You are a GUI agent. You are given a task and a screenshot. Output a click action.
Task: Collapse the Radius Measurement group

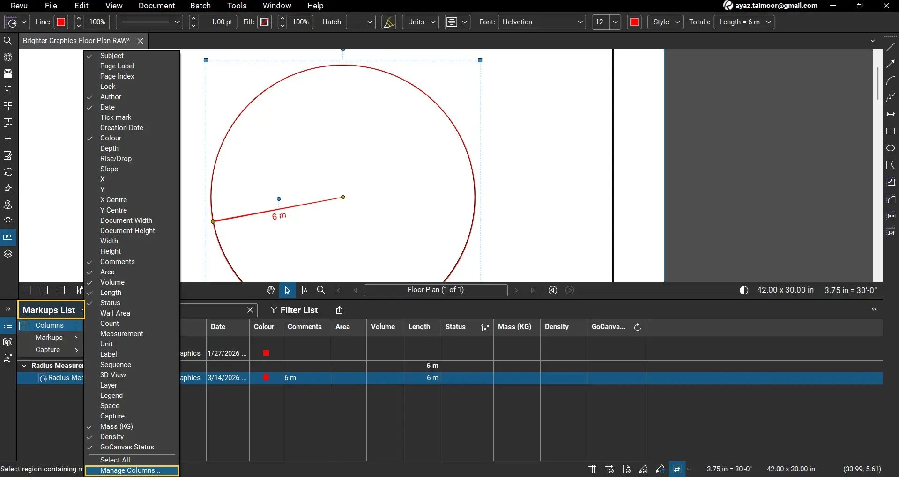point(24,366)
